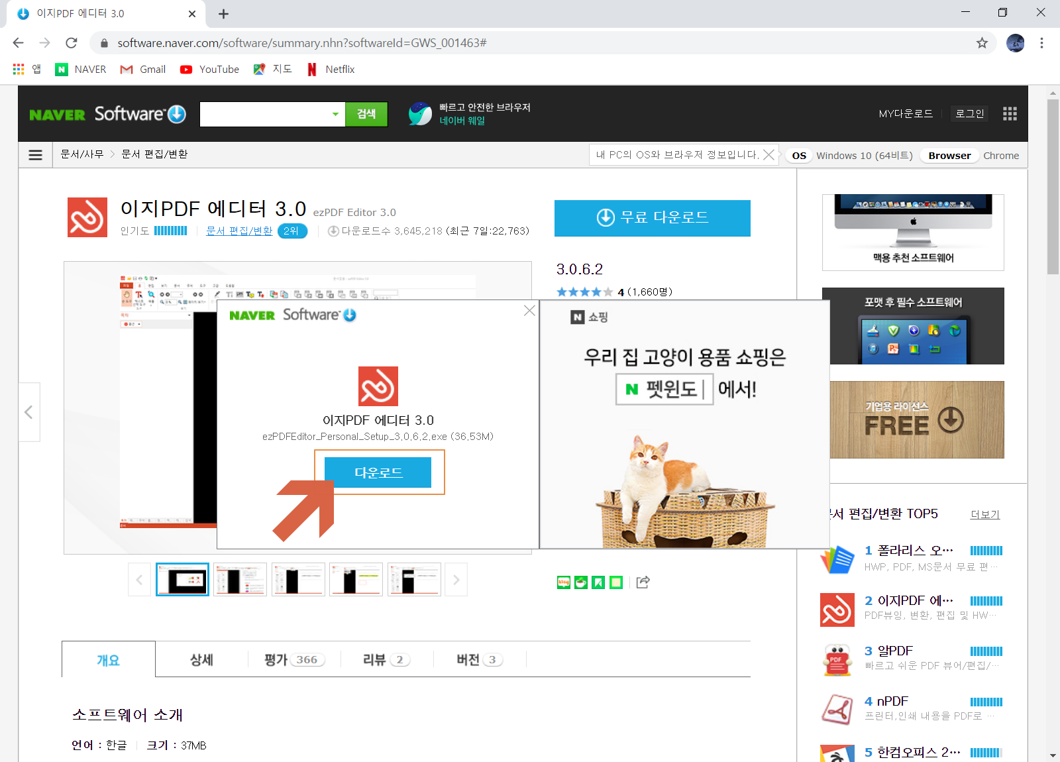Open the 기업용 라이선스 FREE banner

click(917, 419)
